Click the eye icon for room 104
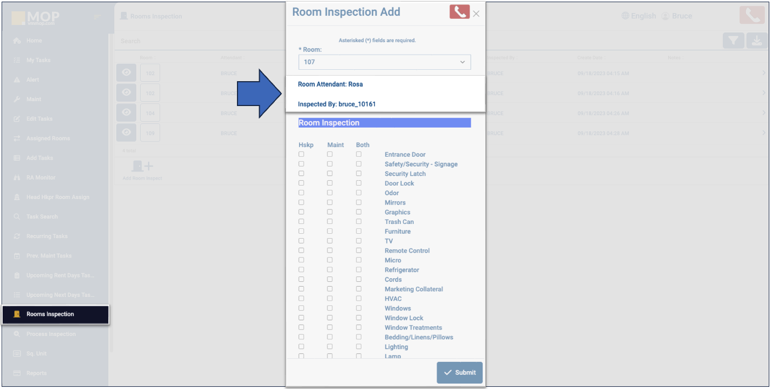The height and width of the screenshot is (389, 772). point(126,113)
